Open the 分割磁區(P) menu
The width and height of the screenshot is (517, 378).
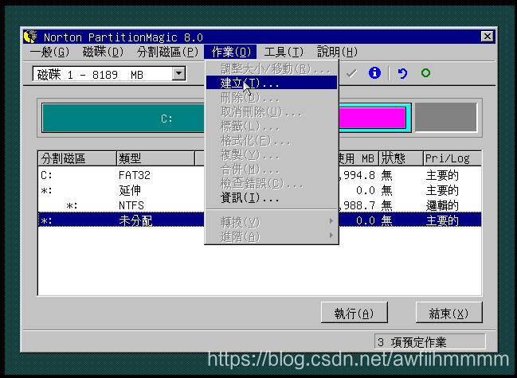point(167,52)
